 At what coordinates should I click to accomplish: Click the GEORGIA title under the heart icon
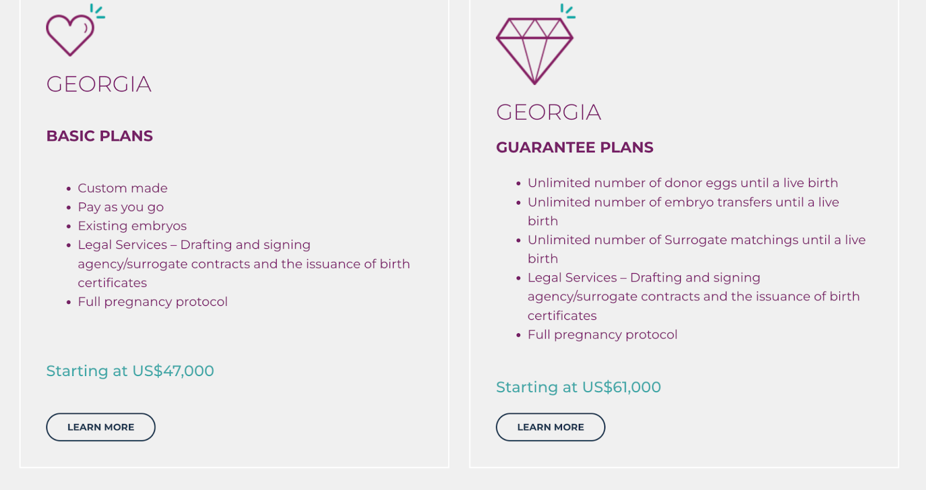point(99,84)
